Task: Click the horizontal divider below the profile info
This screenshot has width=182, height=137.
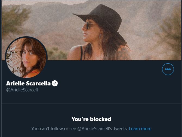Action: point(91,103)
